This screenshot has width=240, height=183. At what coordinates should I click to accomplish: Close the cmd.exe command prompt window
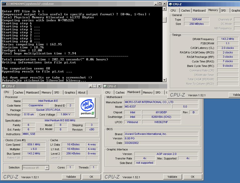coord(165,4)
